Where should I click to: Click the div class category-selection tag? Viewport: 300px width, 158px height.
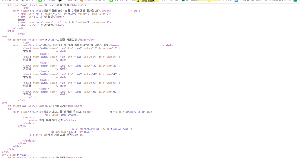click(x=131, y=112)
